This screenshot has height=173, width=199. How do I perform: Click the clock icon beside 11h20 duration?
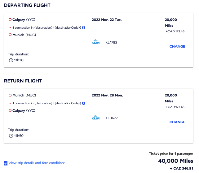11,60
